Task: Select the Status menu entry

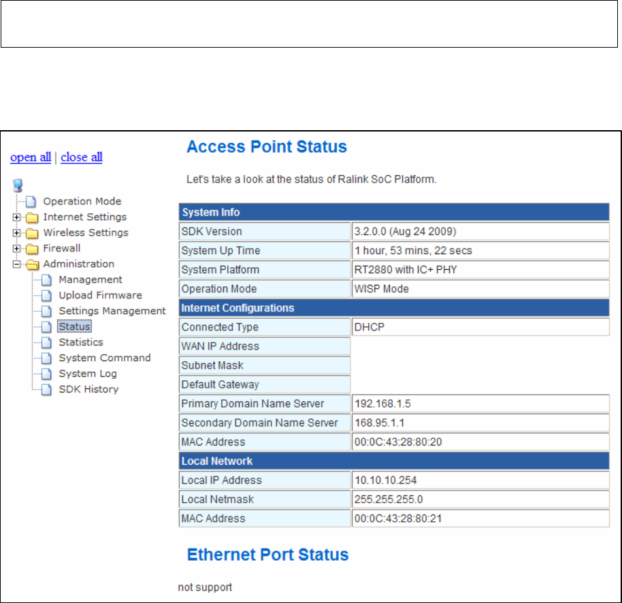Action: click(75, 326)
